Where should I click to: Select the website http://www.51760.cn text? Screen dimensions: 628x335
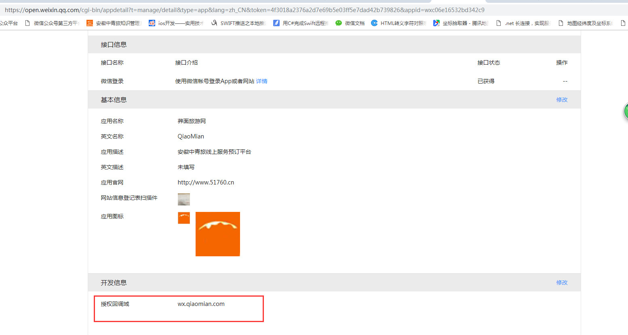206,182
